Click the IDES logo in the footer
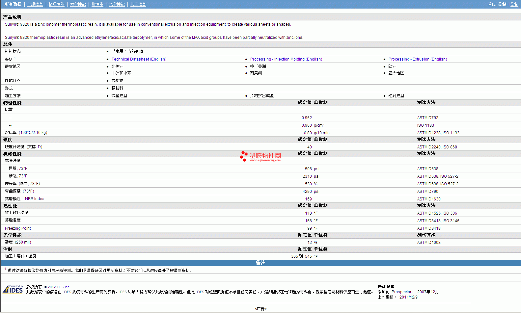The image size is (521, 313). 13,289
